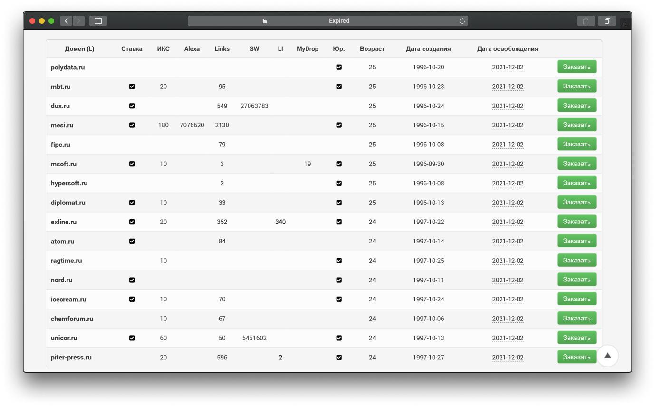Sort by SW column header
Viewport: 655px width, 407px height.
coord(254,49)
